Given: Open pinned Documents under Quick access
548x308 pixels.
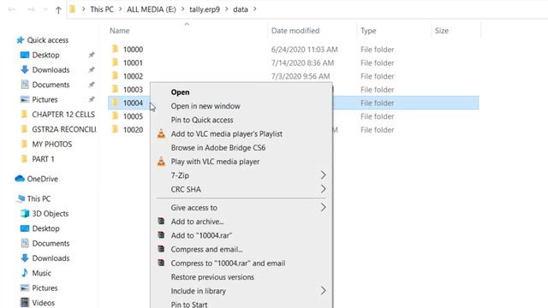Looking at the screenshot, I should 51,85.
